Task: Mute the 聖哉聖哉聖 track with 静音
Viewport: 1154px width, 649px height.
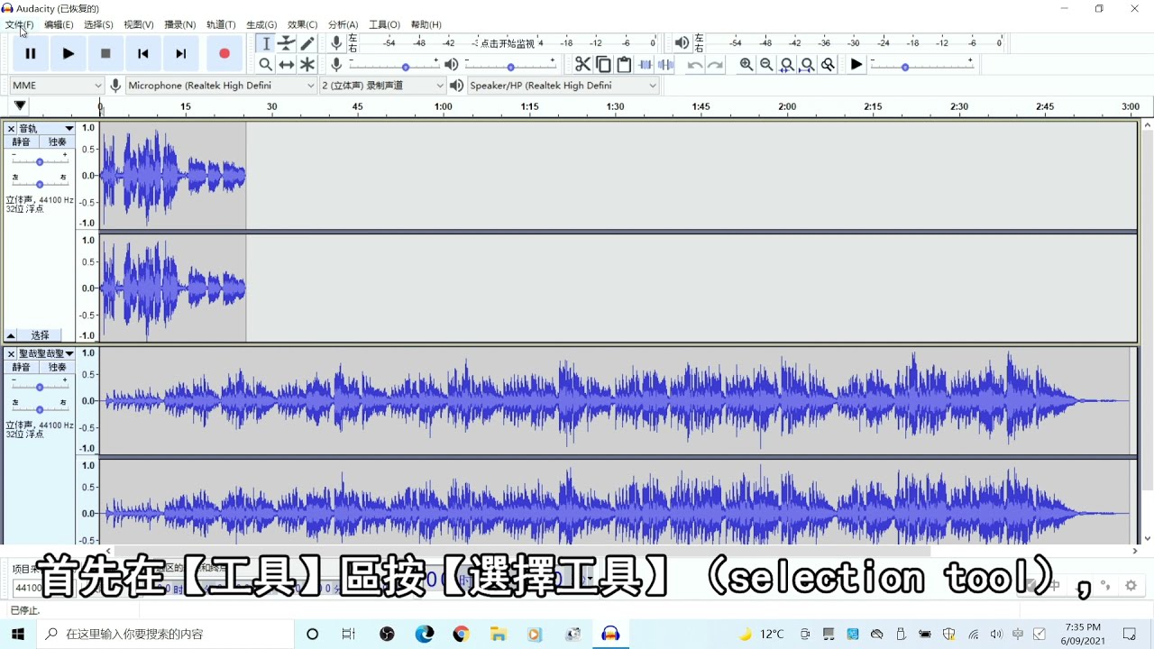Action: (x=21, y=368)
